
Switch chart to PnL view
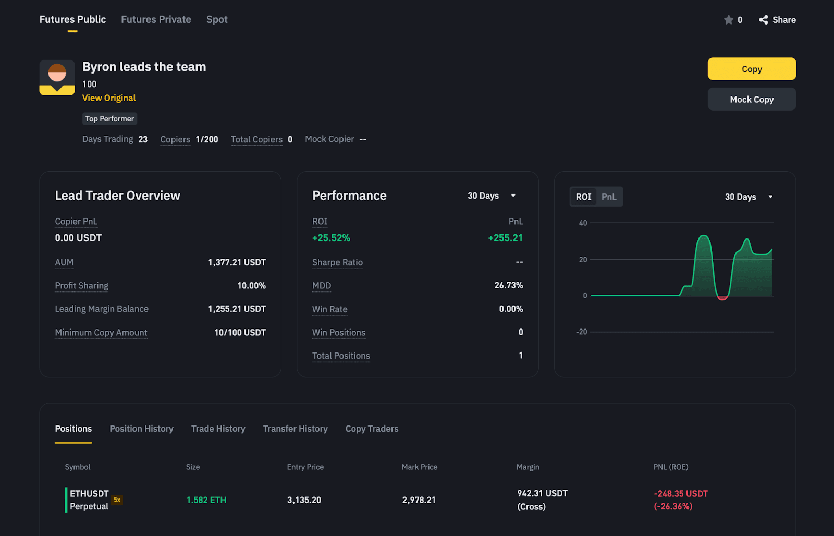point(609,197)
